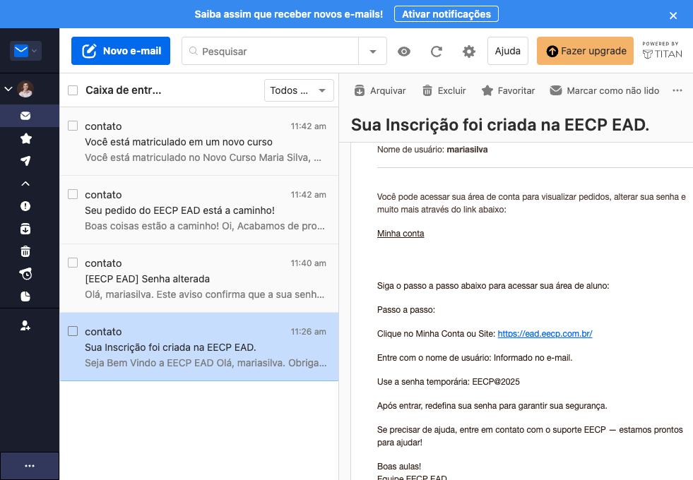693x480 pixels.
Task: Check the 'Sua Inscrição foi criada' email checkbox
Action: (x=73, y=331)
